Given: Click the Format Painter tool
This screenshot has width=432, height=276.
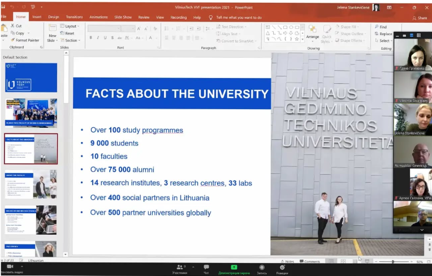Looking at the screenshot, I should click(25, 40).
